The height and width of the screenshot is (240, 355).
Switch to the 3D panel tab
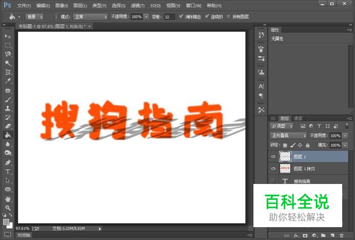coord(273,118)
